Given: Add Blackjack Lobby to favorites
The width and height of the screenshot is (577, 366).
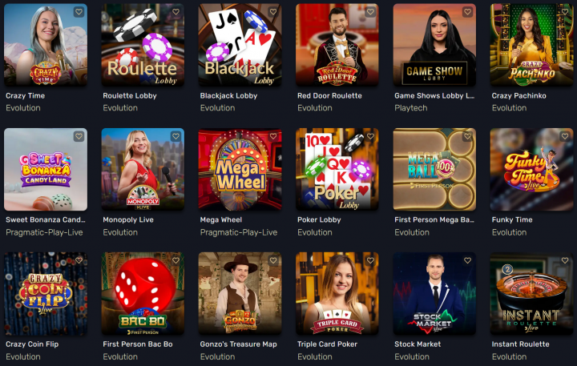Looking at the screenshot, I should [273, 12].
